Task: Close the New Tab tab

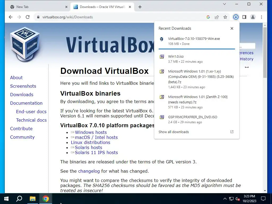Action: click(66, 7)
